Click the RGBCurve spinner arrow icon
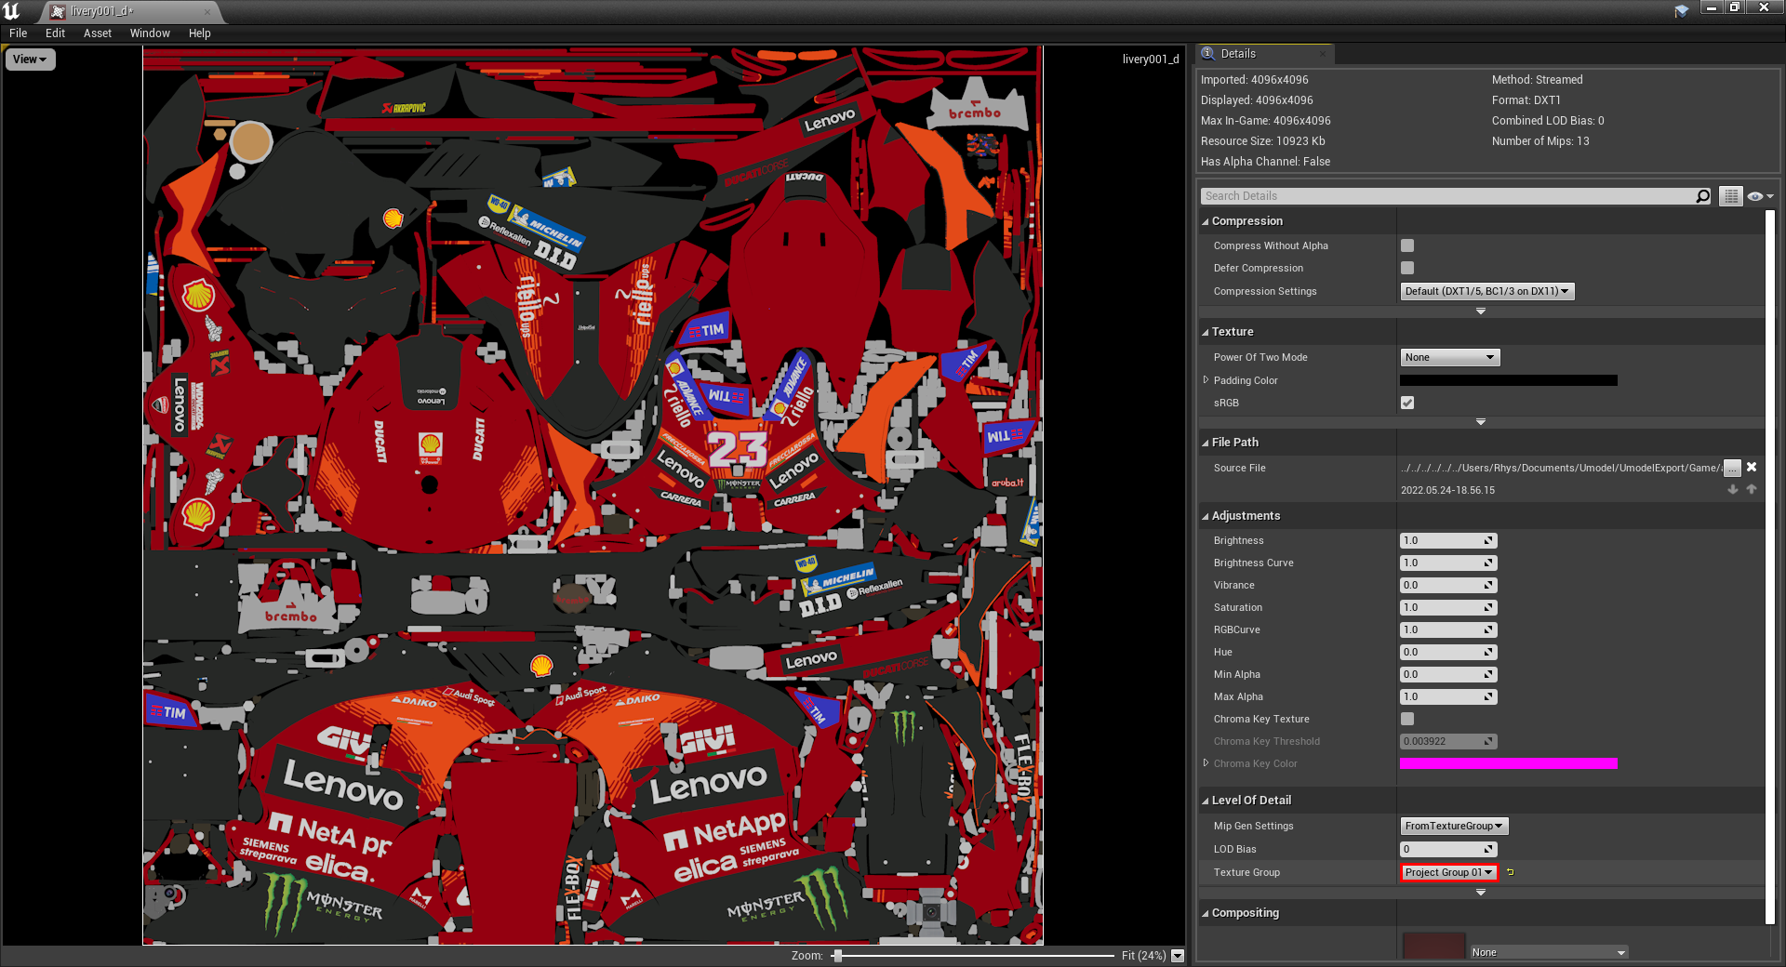Viewport: 1786px width, 967px height. pos(1488,629)
